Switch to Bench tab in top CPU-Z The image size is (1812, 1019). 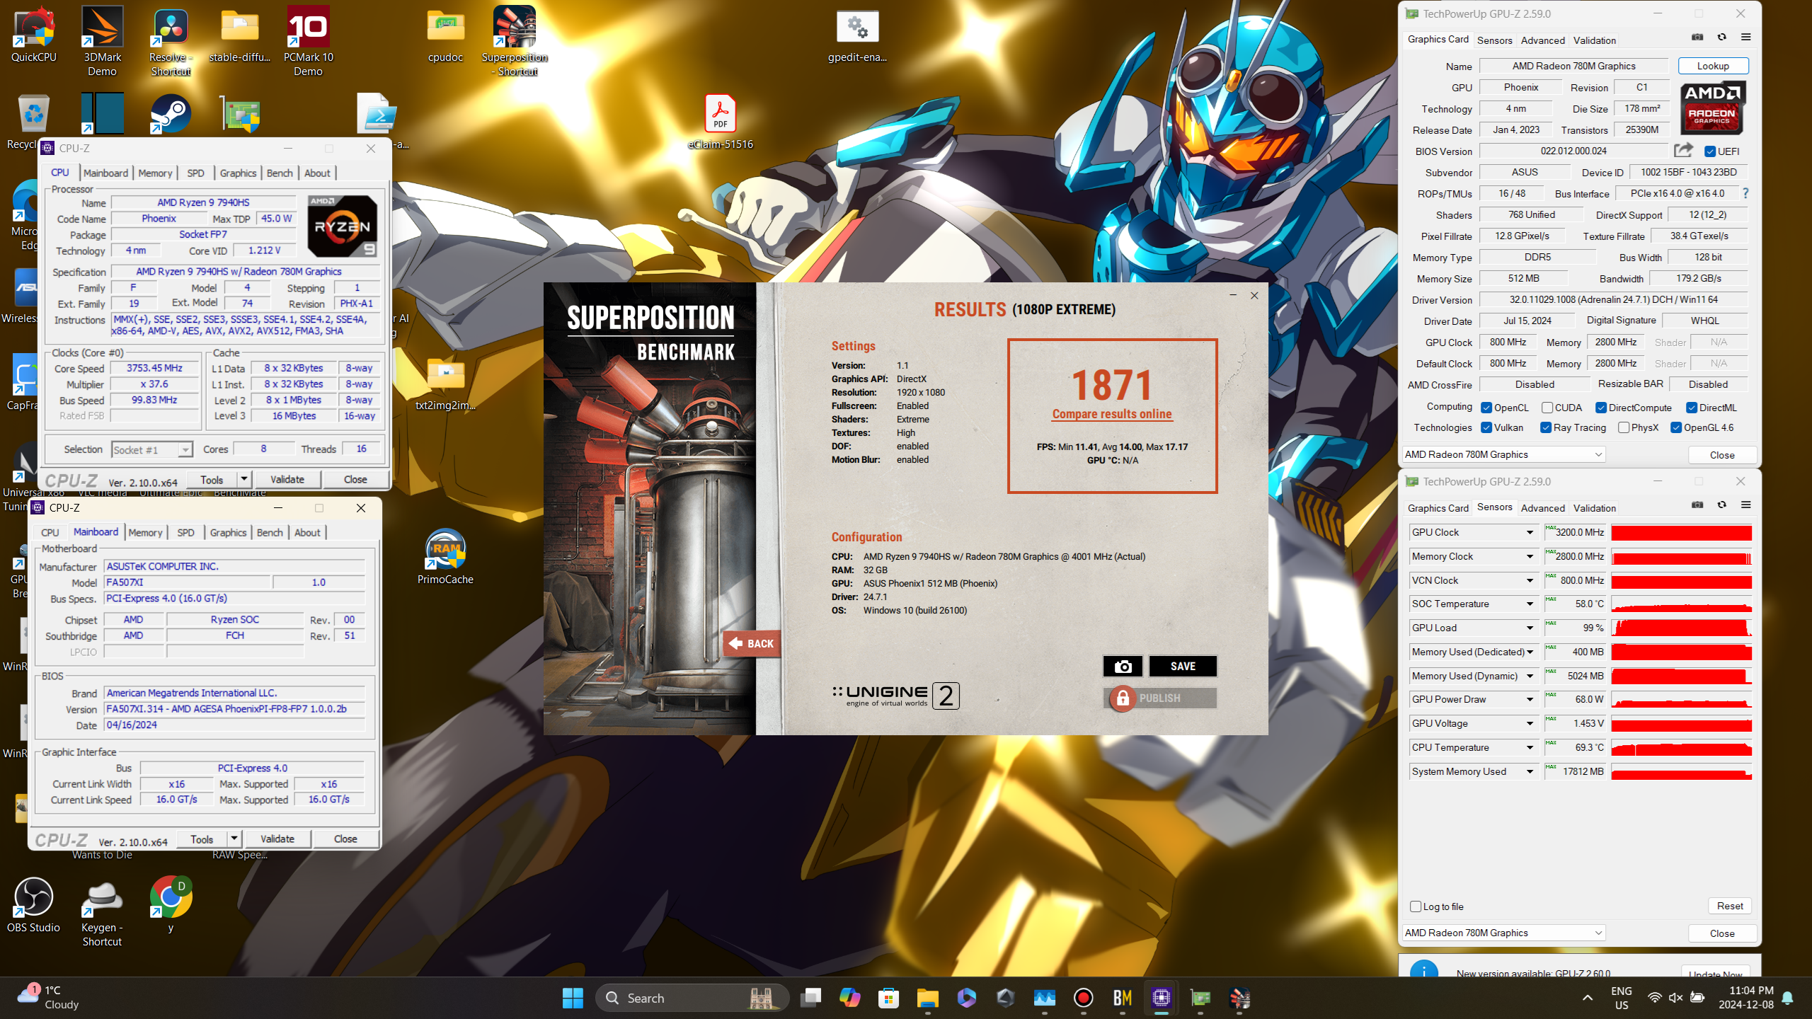(x=280, y=173)
